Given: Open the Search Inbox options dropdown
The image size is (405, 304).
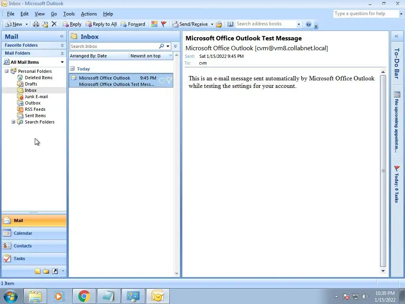Looking at the screenshot, I should pyautogui.click(x=168, y=46).
